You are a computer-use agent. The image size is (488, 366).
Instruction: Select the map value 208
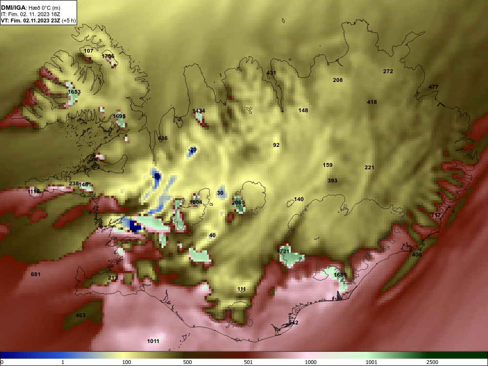(x=338, y=80)
